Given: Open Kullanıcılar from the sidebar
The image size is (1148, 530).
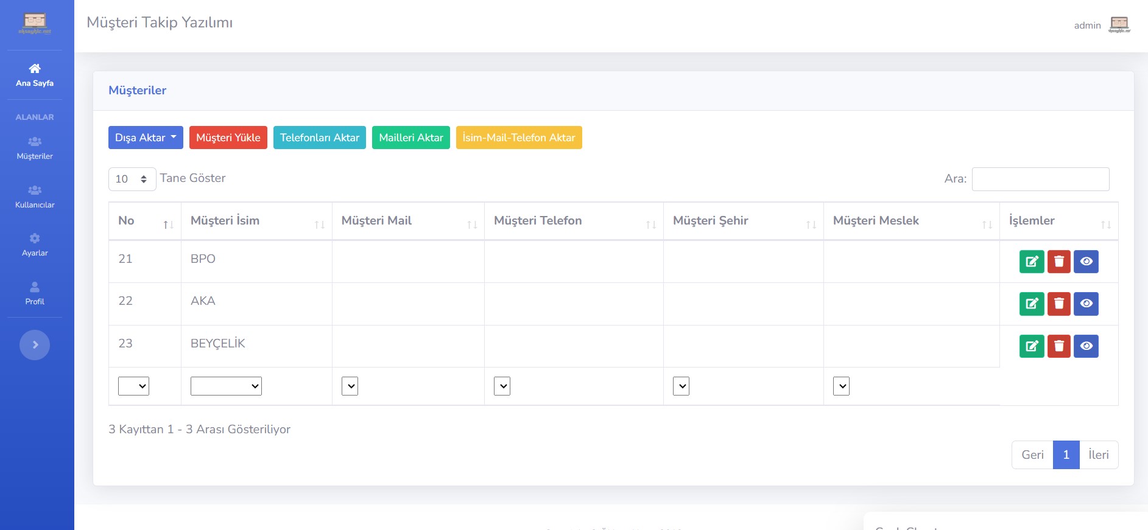Looking at the screenshot, I should click(x=35, y=196).
